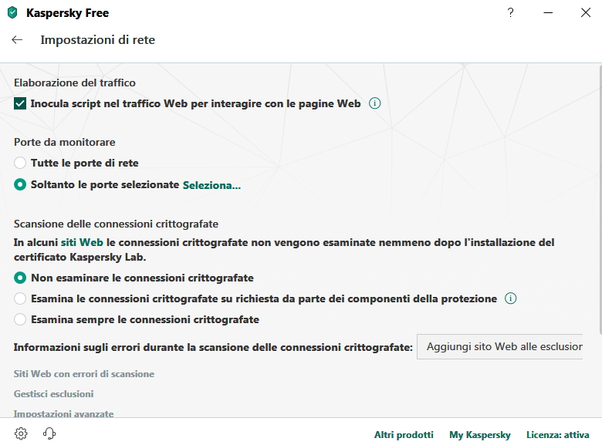
Task: Uncheck Inocula script nel traffico Web
Action: pos(20,103)
